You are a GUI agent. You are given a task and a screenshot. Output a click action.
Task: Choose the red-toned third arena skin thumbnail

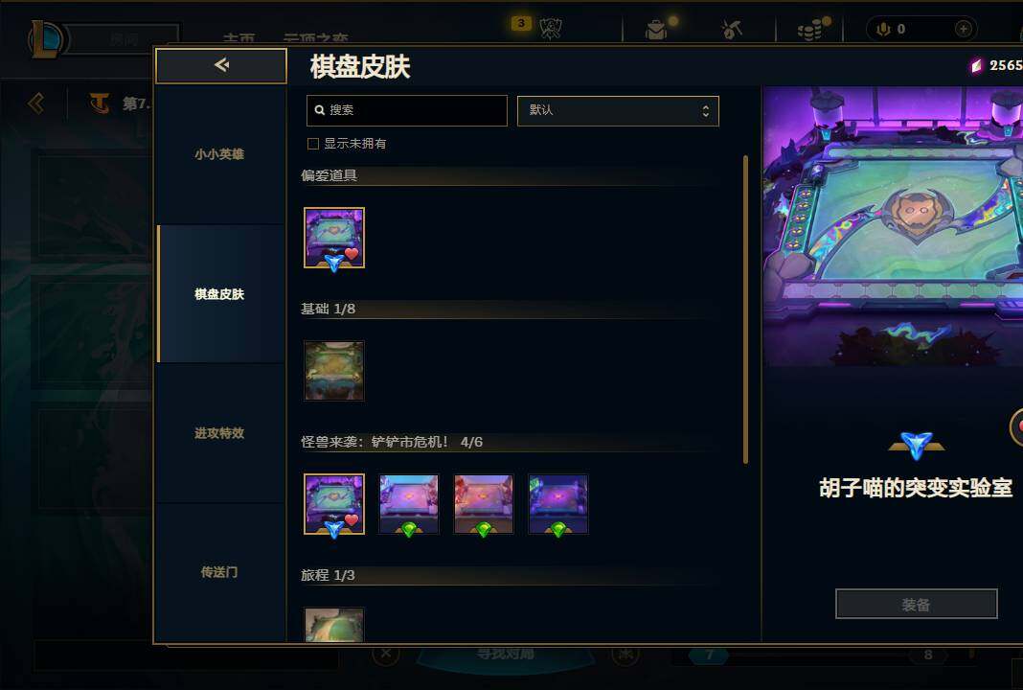[x=484, y=504]
